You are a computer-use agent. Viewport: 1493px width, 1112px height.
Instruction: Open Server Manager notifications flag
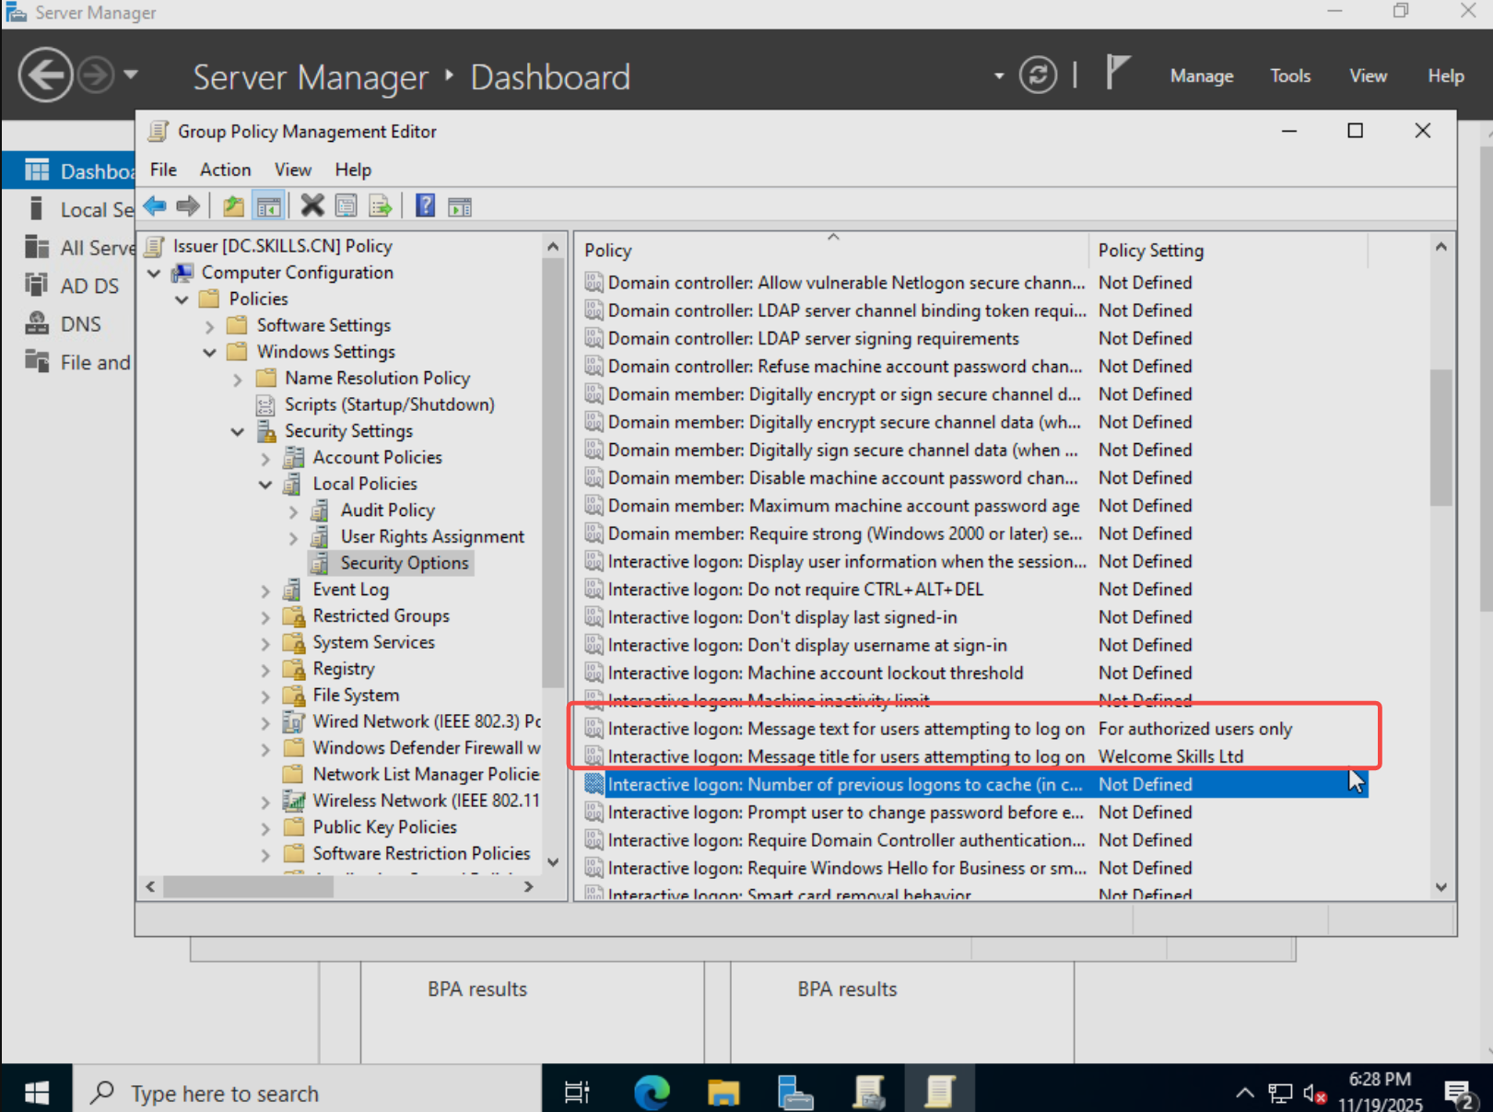[x=1117, y=73]
